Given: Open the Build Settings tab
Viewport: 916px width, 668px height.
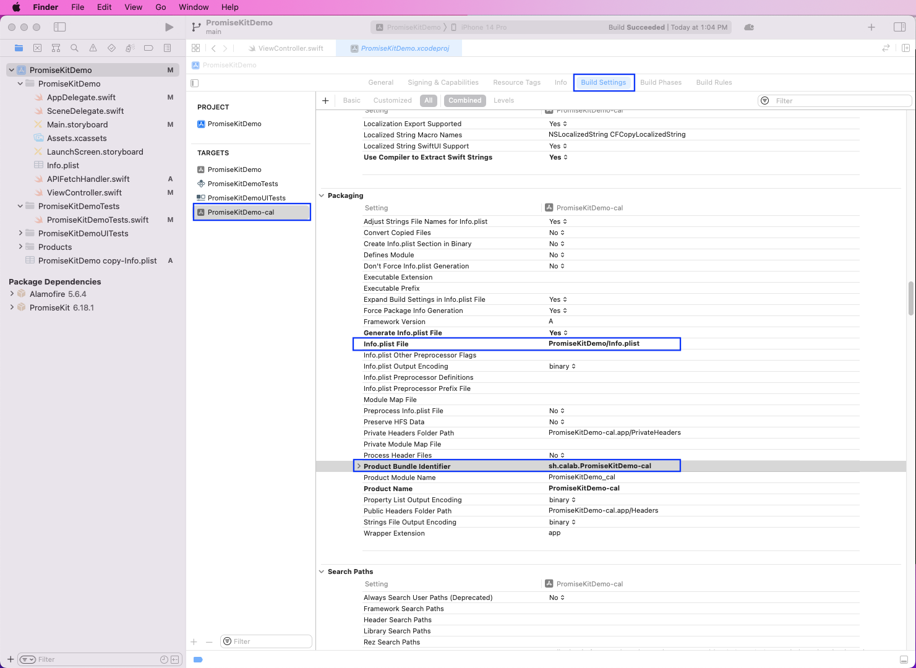Looking at the screenshot, I should [604, 82].
